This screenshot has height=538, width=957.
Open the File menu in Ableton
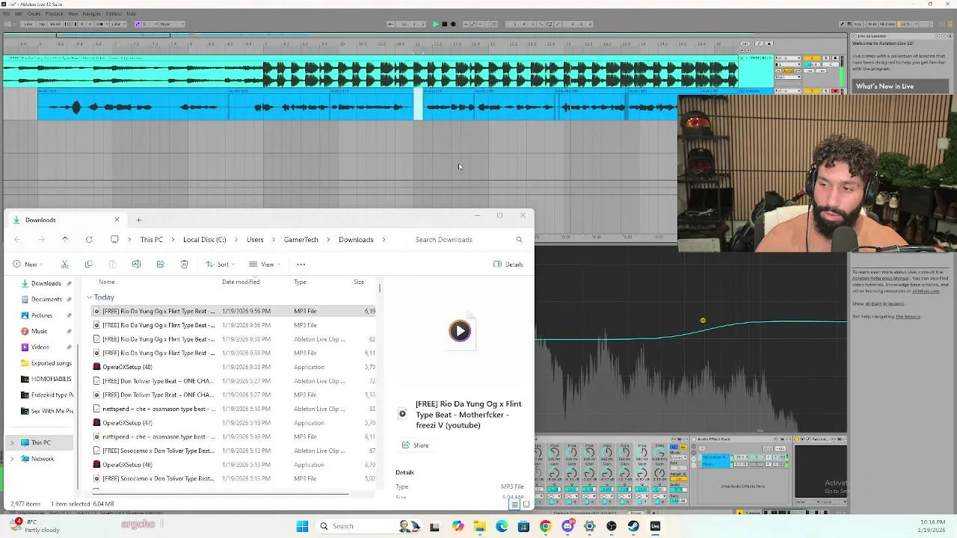[x=7, y=13]
